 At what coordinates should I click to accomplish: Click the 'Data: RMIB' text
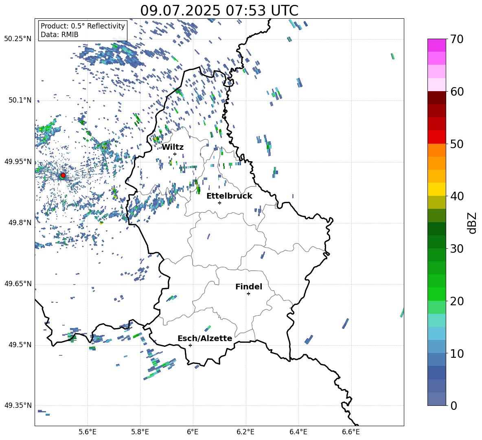pos(59,35)
